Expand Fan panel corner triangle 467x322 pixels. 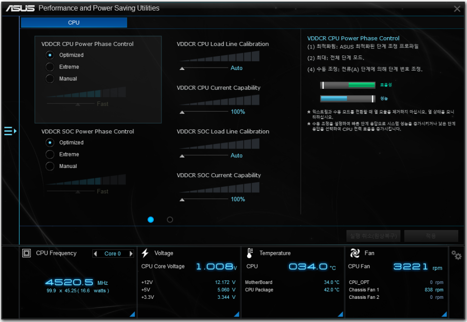click(x=444, y=314)
